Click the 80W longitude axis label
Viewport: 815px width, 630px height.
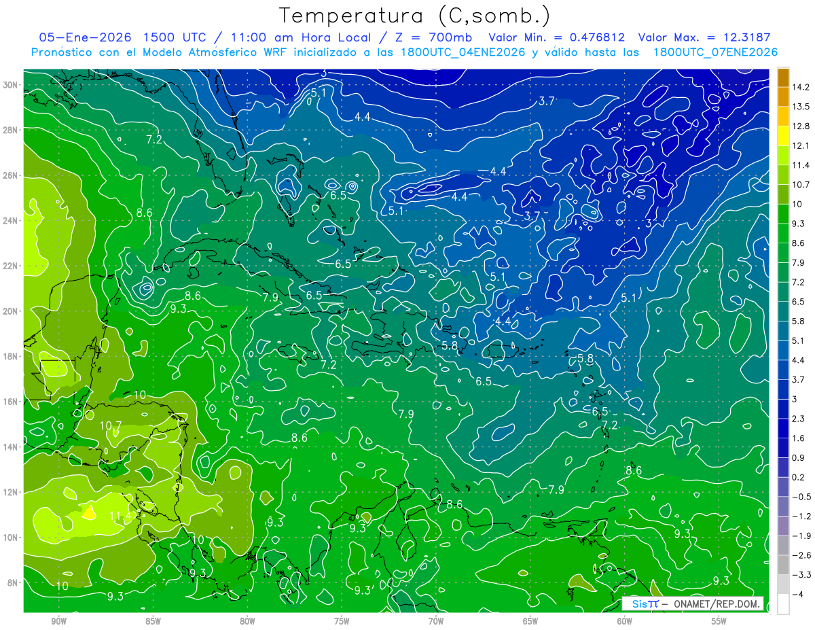[247, 621]
